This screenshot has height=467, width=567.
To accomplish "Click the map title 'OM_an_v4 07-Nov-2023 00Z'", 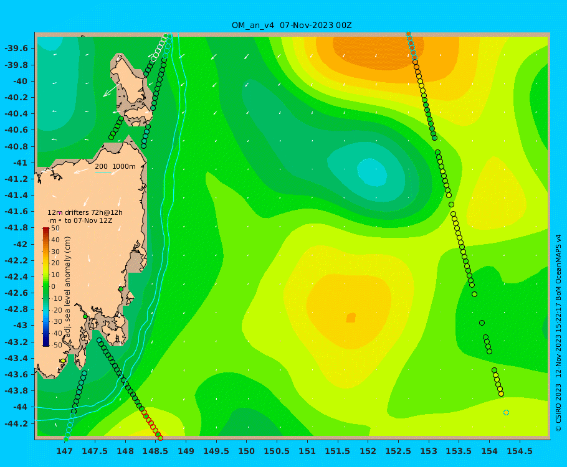I will [x=292, y=26].
